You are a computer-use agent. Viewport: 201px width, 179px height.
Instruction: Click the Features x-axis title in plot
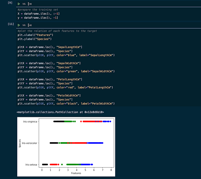tap(76, 173)
